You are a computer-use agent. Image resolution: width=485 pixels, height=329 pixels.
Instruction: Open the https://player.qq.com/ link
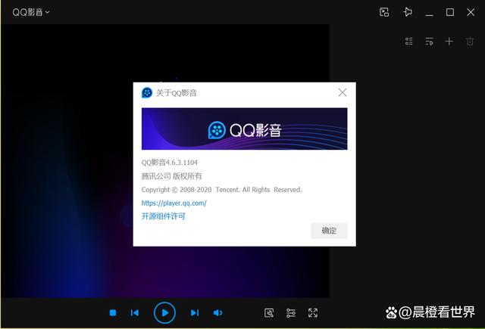pyautogui.click(x=174, y=203)
